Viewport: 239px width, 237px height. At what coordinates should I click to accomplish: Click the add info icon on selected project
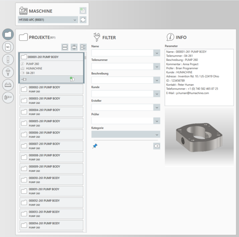point(72,79)
